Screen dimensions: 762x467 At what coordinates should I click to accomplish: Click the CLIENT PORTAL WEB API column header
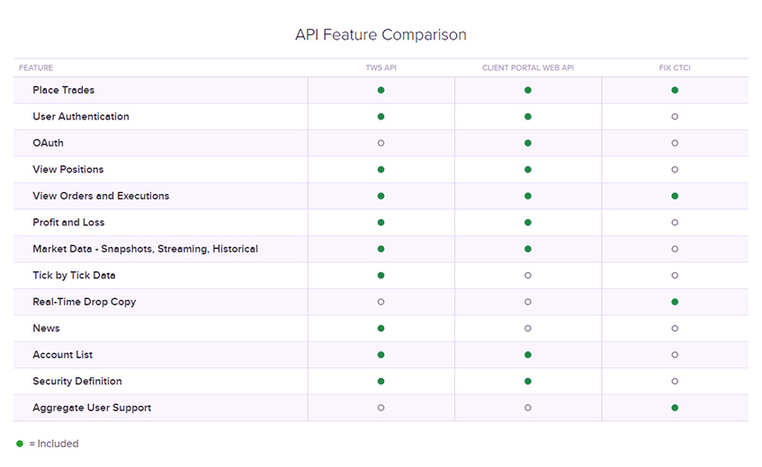click(528, 68)
